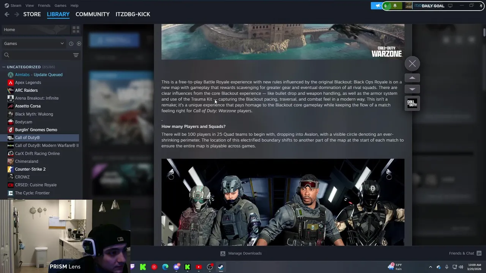The width and height of the screenshot is (486, 273).
Task: Switch to the COMMUNITY tab
Action: (93, 14)
